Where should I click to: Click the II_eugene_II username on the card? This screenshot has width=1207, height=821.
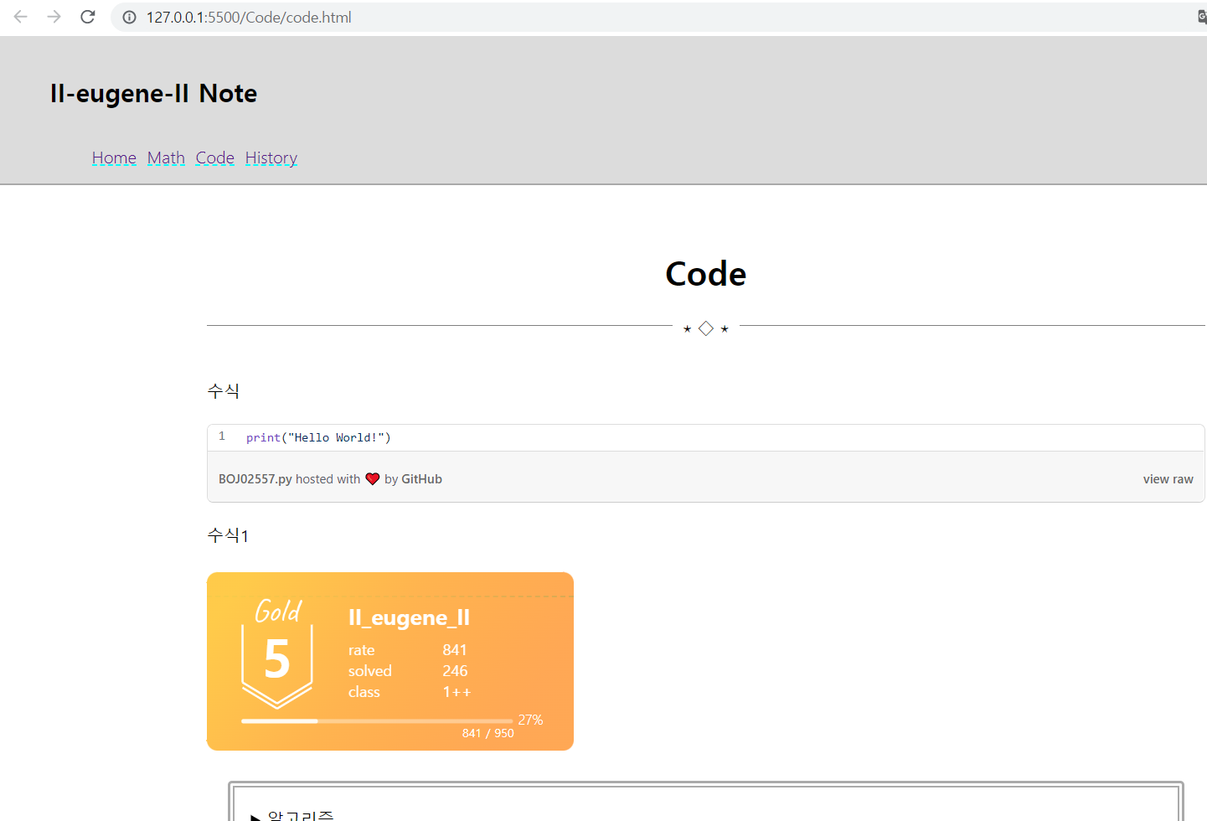[x=409, y=618]
